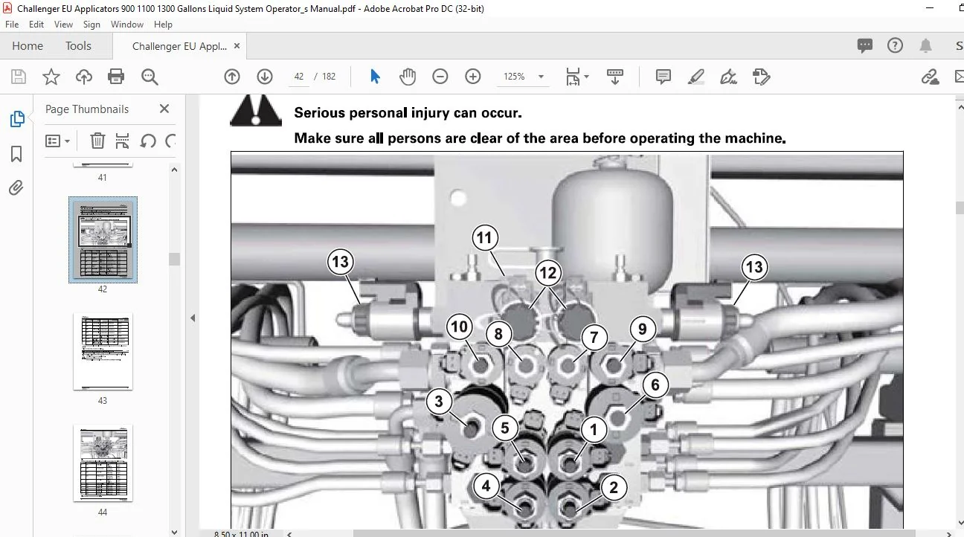Image resolution: width=964 pixels, height=537 pixels.
Task: Open the View menu
Action: click(63, 24)
